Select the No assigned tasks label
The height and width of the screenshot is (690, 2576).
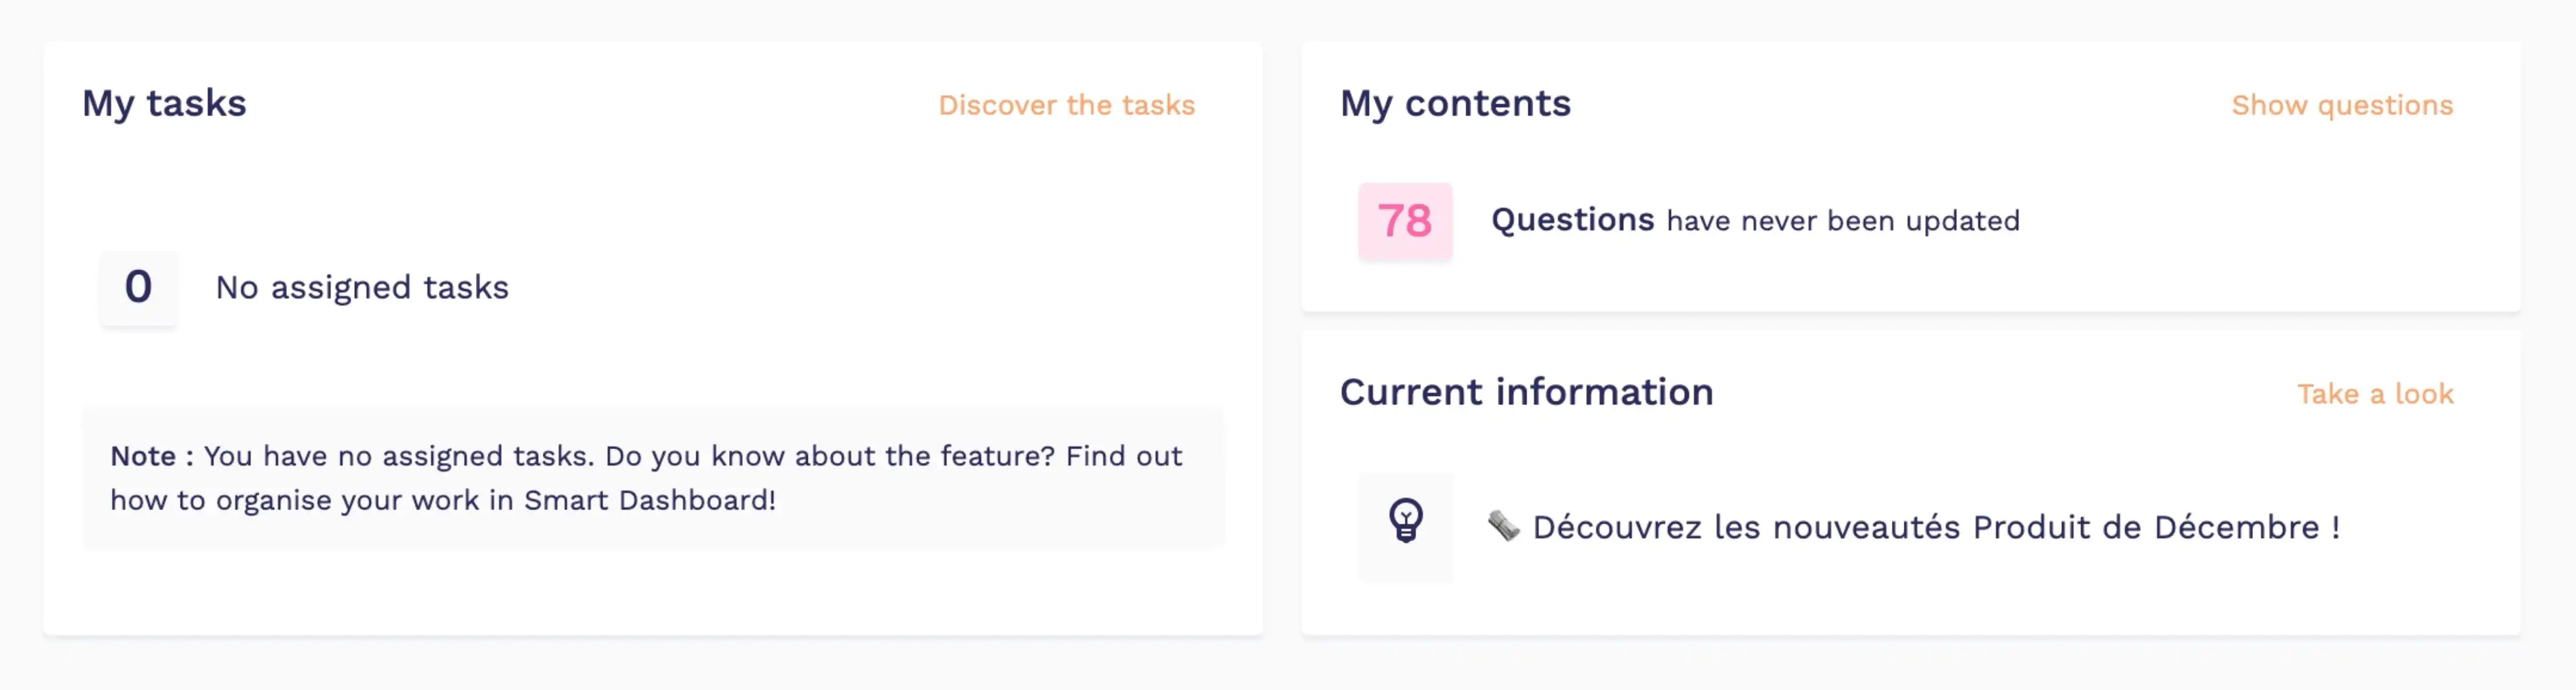pos(362,288)
